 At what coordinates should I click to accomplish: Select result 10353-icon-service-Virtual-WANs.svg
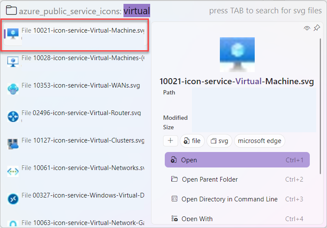75,89
